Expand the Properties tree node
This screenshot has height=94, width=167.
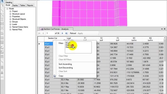pyautogui.click(x=10, y=16)
